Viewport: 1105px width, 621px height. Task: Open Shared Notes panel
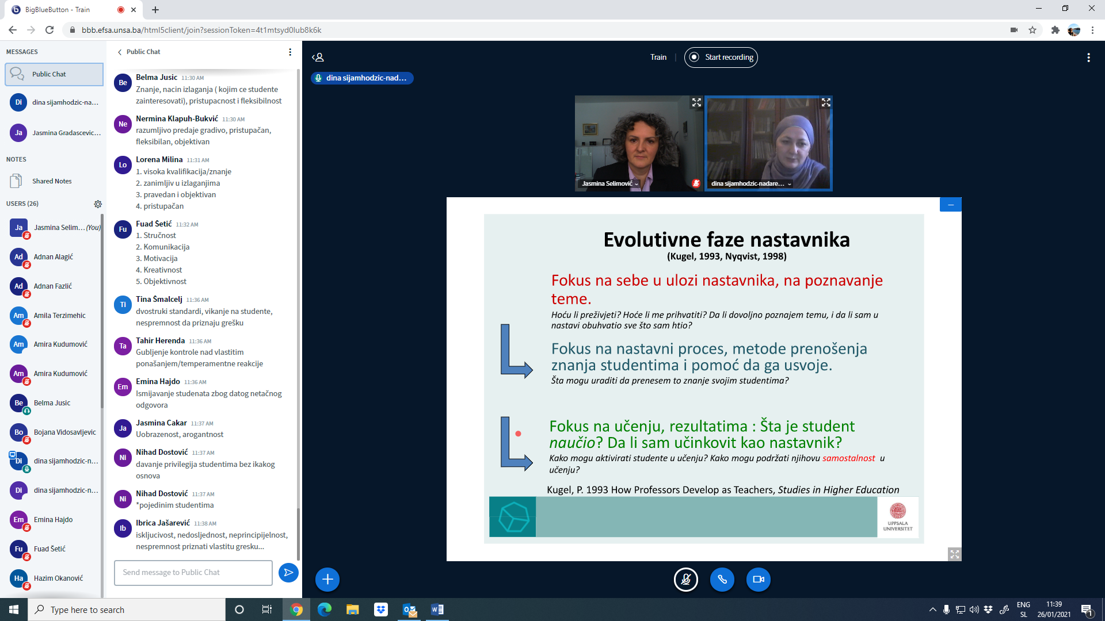(52, 181)
